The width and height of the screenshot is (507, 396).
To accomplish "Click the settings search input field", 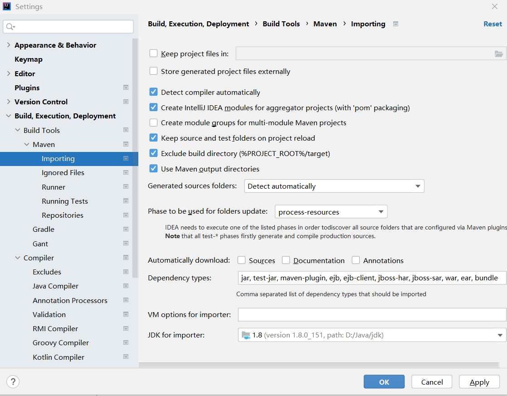I will tap(68, 26).
